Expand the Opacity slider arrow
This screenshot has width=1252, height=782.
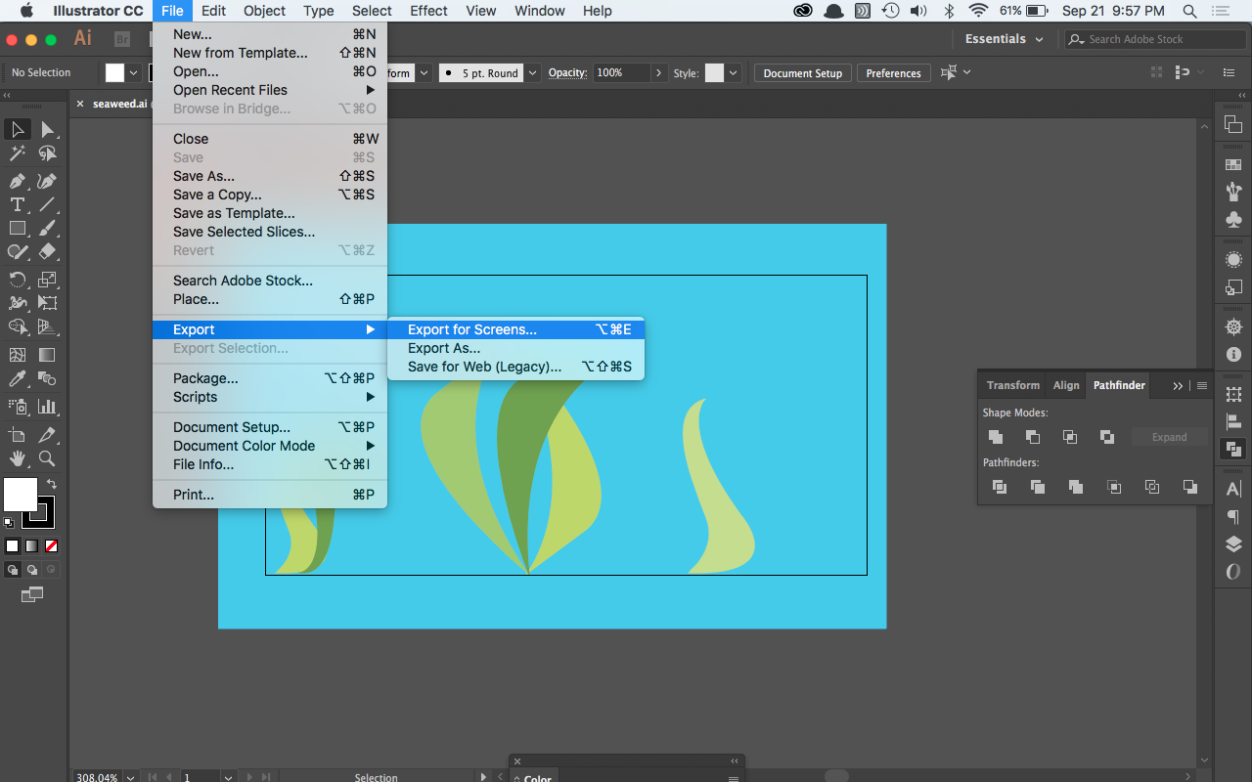[659, 73]
